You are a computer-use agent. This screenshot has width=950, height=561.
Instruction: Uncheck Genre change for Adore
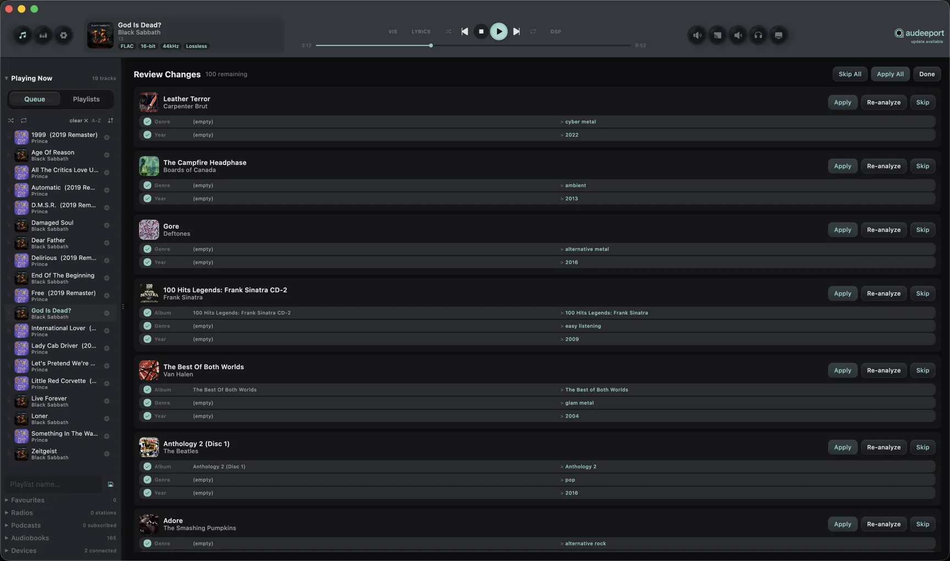[147, 543]
